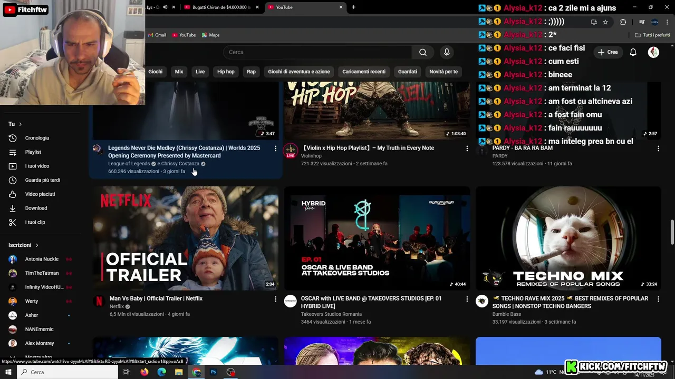This screenshot has width=675, height=379.
Task: Open options menu for Legends Never Die video
Action: tap(275, 148)
